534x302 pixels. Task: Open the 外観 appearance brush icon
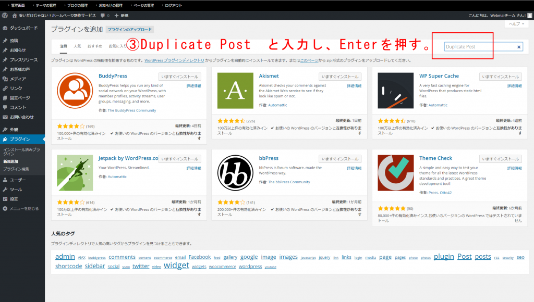click(5, 130)
